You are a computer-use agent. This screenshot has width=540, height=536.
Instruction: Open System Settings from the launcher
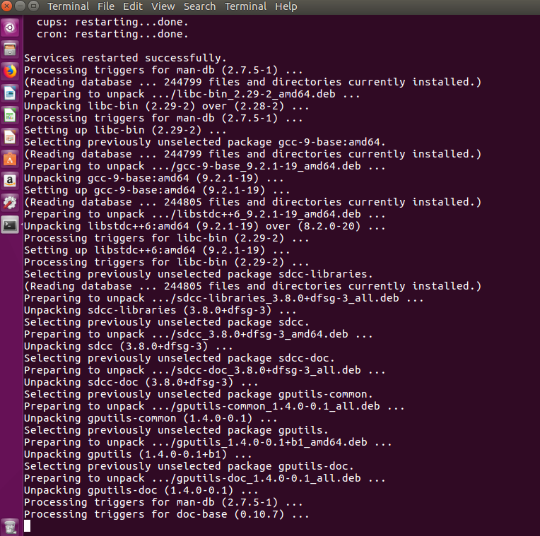(x=10, y=203)
